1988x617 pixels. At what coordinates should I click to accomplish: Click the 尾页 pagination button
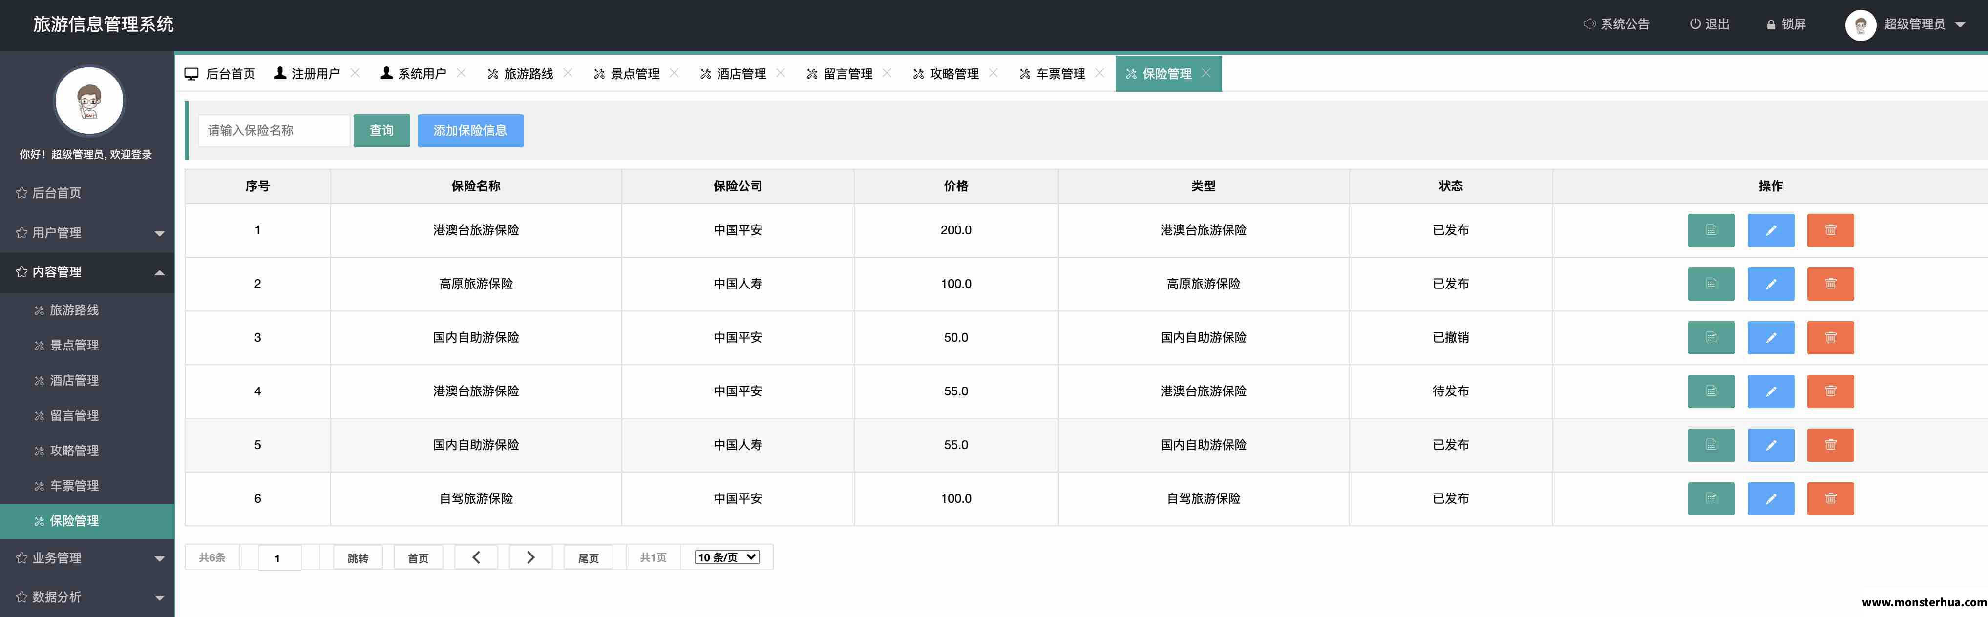click(588, 557)
